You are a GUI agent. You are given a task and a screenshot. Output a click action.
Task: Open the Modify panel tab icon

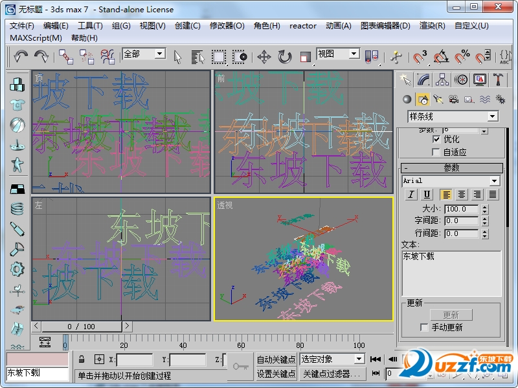pos(424,80)
